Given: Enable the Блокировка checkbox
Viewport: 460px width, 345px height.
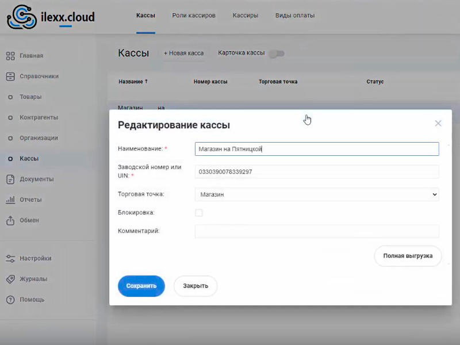Looking at the screenshot, I should tap(199, 213).
